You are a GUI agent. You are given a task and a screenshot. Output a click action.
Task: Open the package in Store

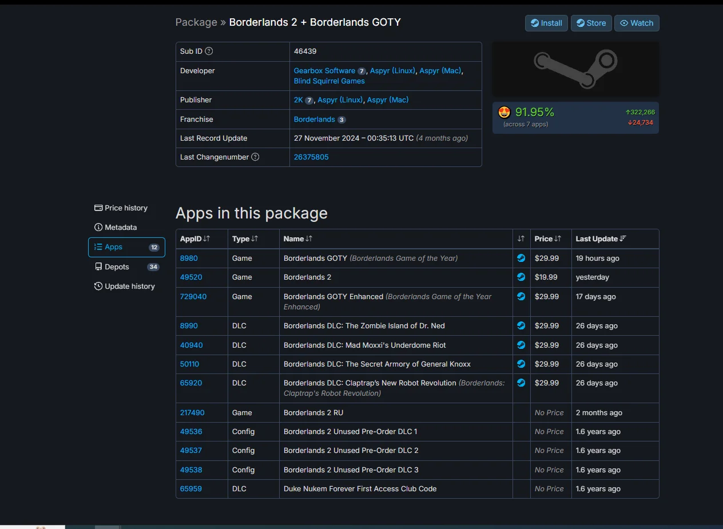tap(591, 23)
